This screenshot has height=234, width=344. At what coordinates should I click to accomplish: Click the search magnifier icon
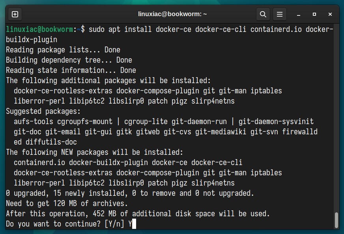tap(263, 15)
